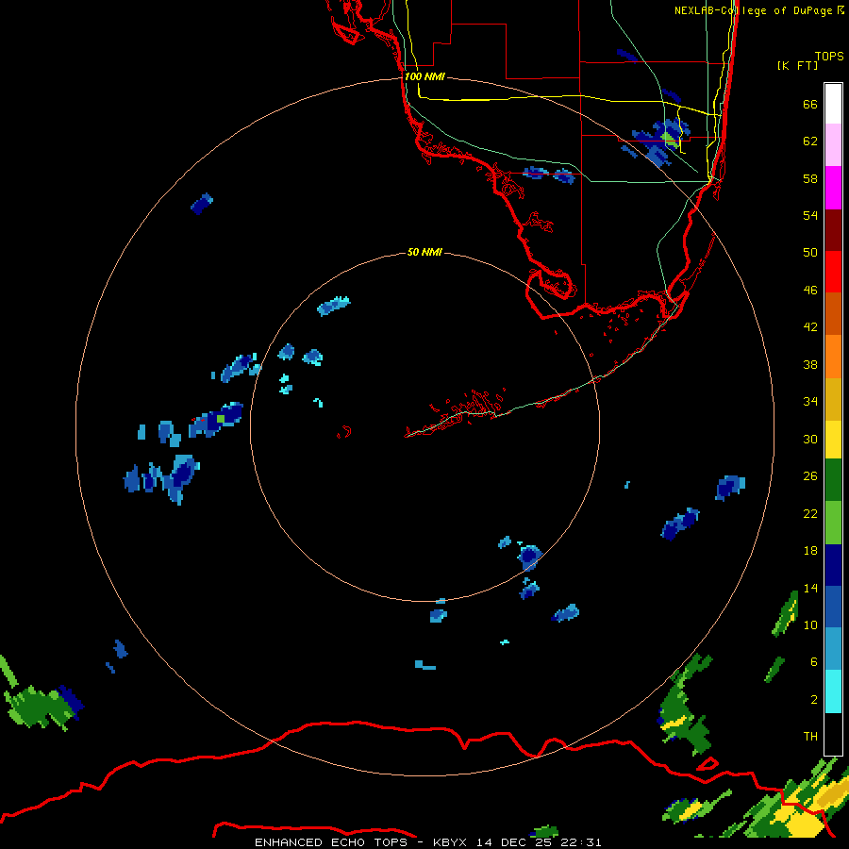Click the 'KBYX' station identifier in caption
Image resolution: width=849 pixels, height=849 pixels.
point(451,842)
